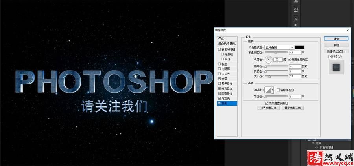Select 混合选项:默认 in the list
This screenshot has width=354, height=166.
tap(227, 44)
